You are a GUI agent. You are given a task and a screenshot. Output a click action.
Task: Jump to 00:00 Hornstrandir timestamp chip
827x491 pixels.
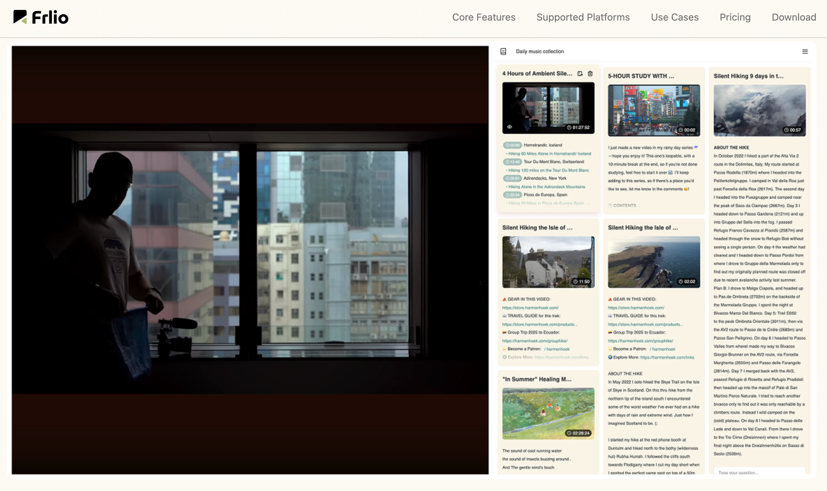click(512, 145)
